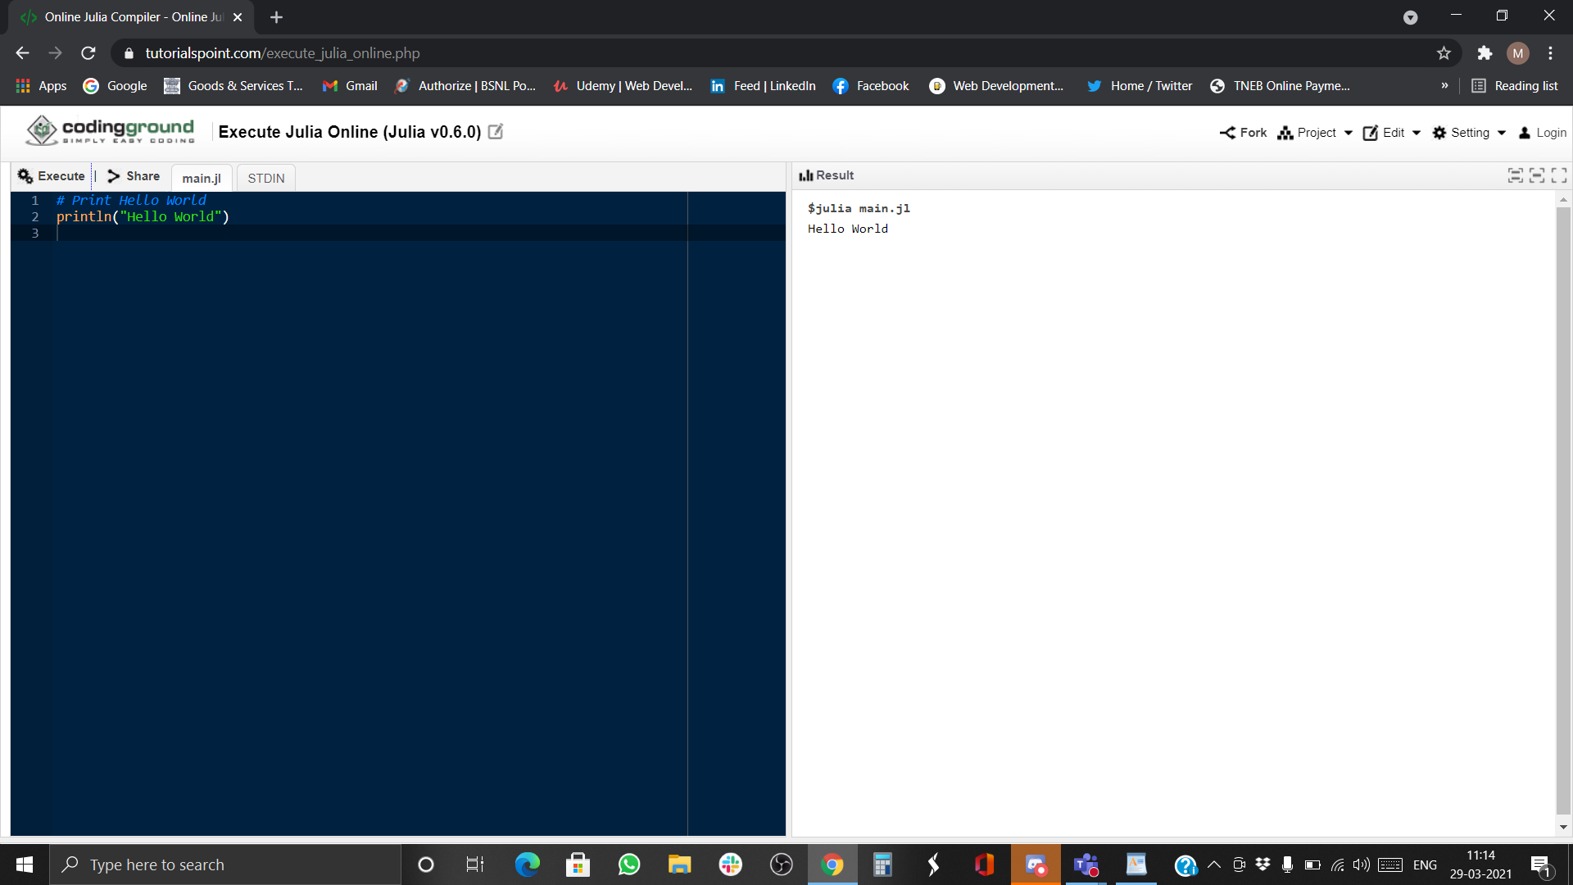Click the first result layout icon

point(1515,175)
